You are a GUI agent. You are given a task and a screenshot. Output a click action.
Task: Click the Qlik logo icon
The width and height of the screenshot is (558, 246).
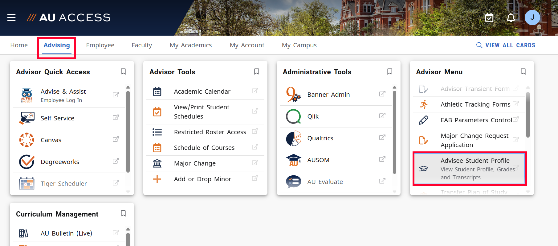click(x=294, y=116)
